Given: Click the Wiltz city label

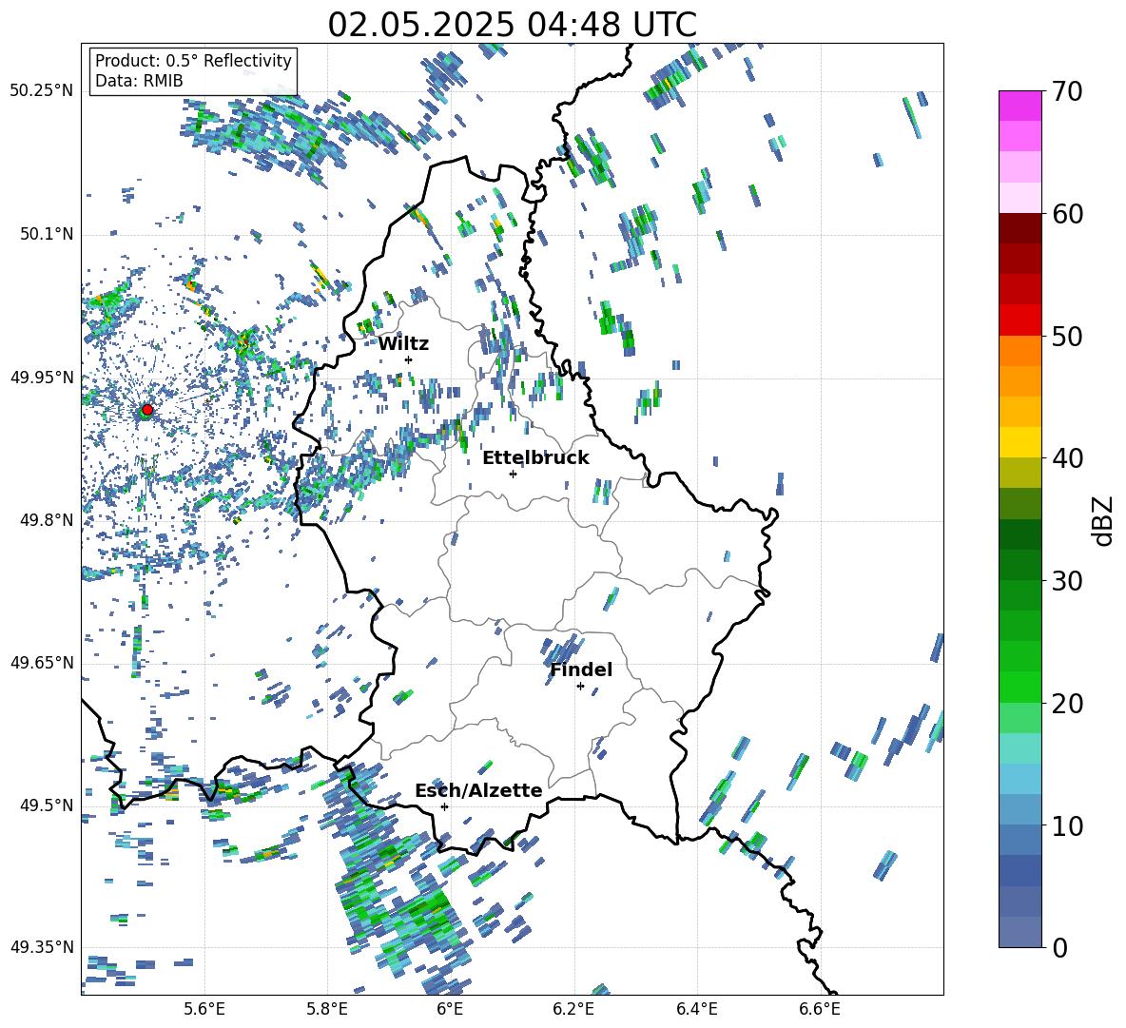Looking at the screenshot, I should tap(403, 344).
